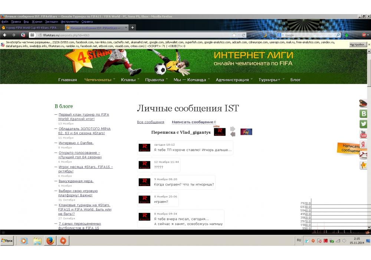Open blog post Интервью с Danfee
This screenshot has width=371, height=260.
coord(76,143)
